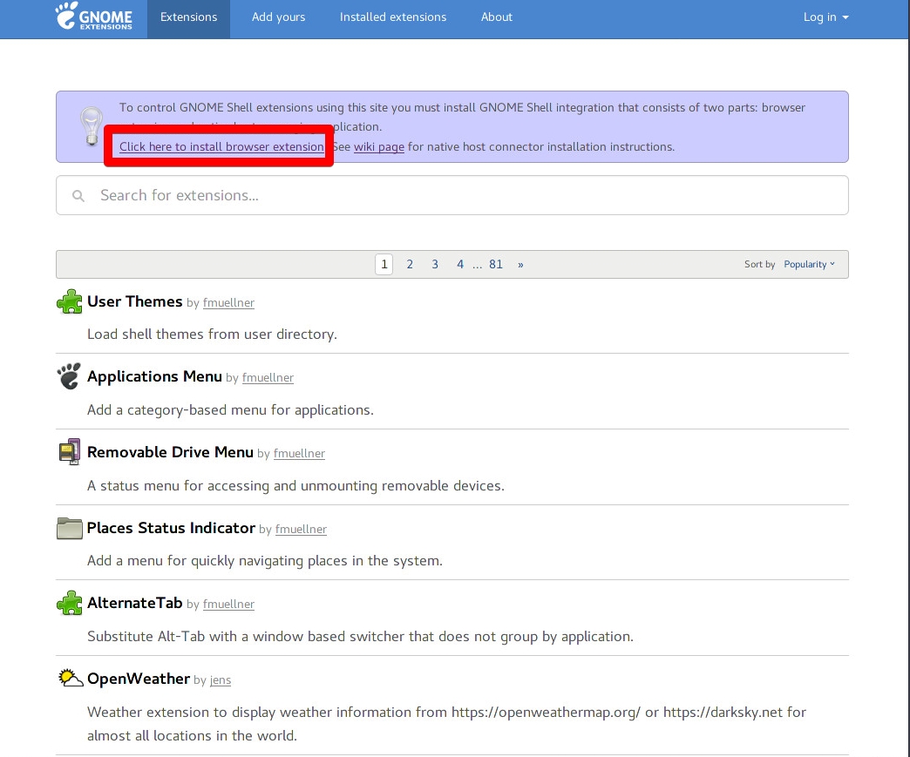
Task: Click the Applications Menu footprint icon
Action: pos(70,376)
